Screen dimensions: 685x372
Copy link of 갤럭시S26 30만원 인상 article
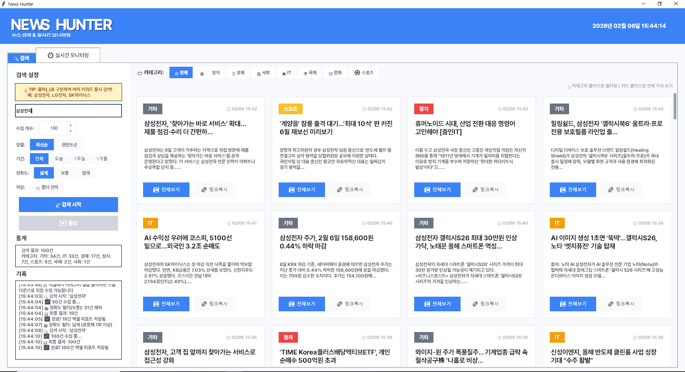click(486, 304)
